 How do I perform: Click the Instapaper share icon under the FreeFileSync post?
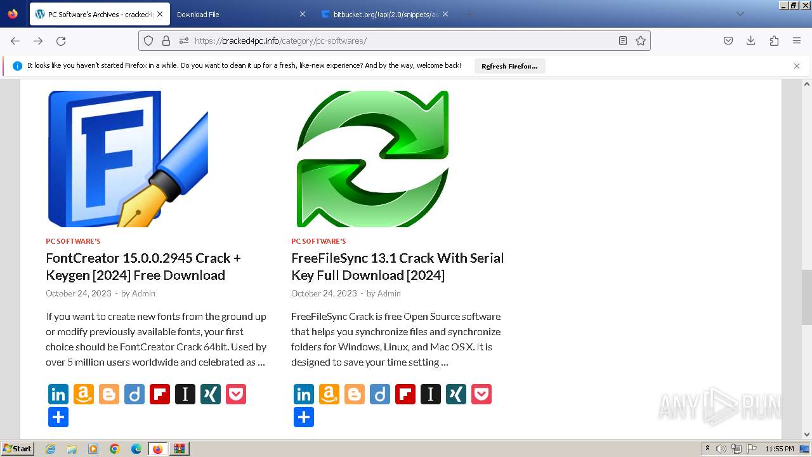pyautogui.click(x=431, y=394)
